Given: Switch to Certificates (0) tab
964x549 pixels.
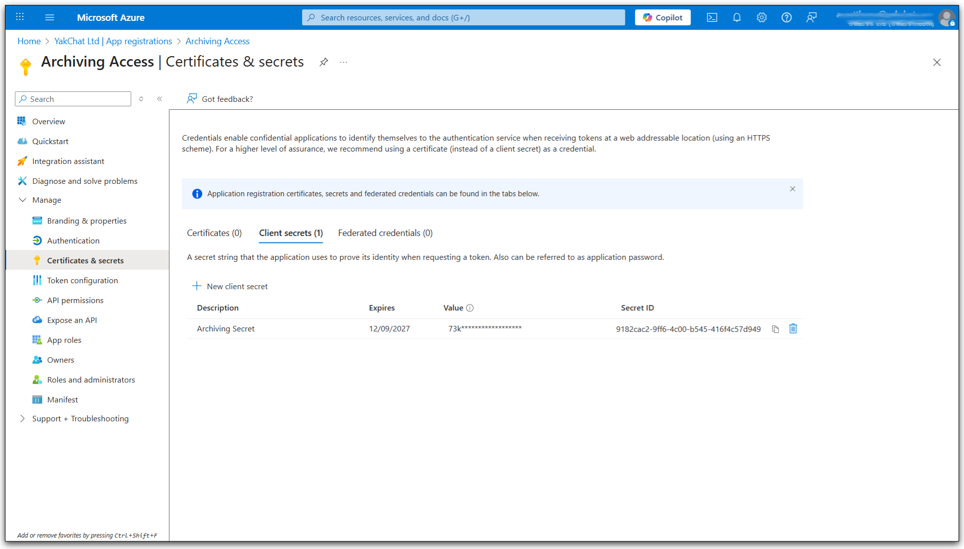Looking at the screenshot, I should tap(214, 233).
